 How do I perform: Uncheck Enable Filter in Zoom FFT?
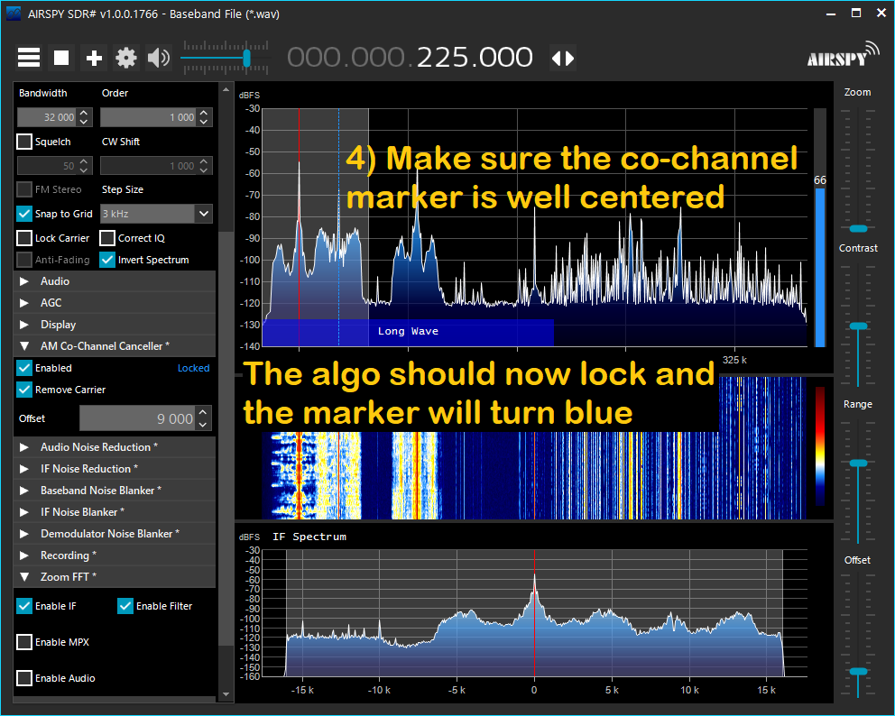pyautogui.click(x=125, y=606)
